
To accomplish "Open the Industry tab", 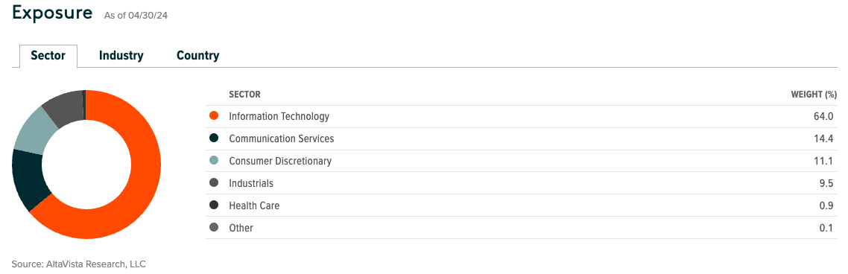I will (x=121, y=56).
